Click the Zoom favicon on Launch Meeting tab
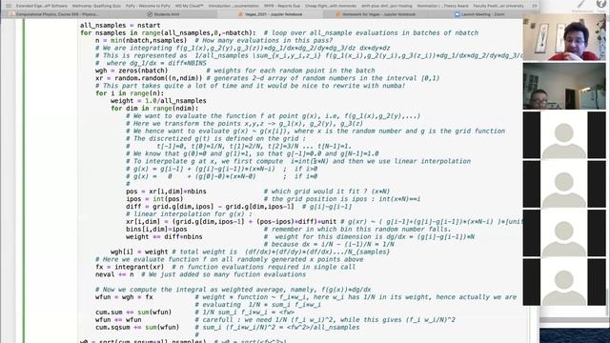The image size is (610, 343). click(x=457, y=14)
